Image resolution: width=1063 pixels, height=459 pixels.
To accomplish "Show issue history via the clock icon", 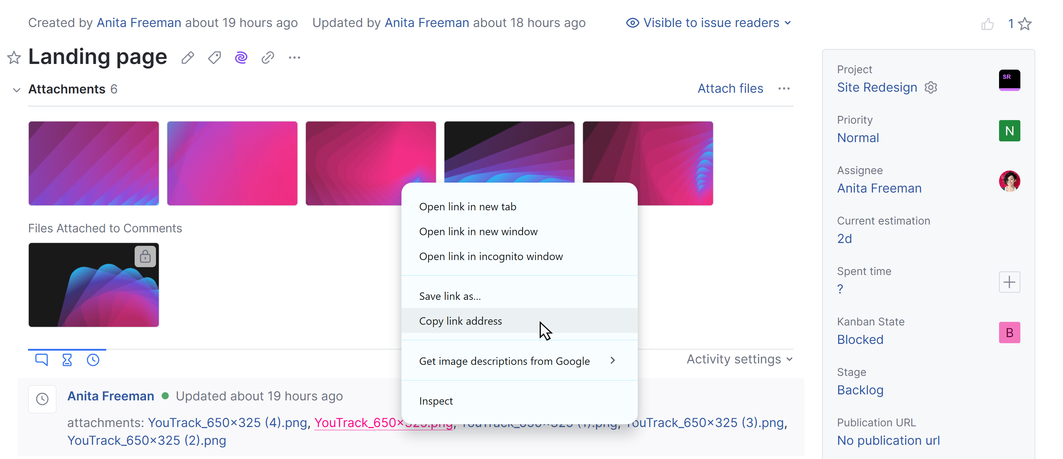I will [x=93, y=360].
